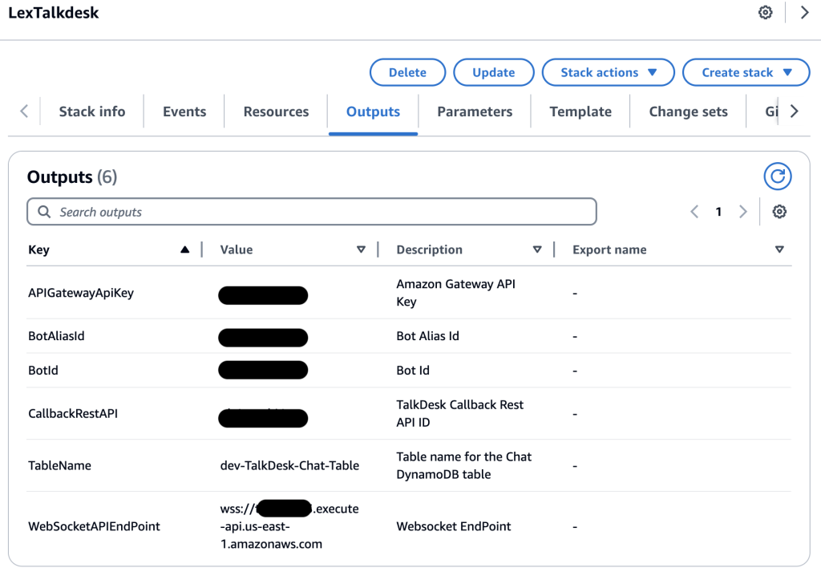Screen dimensions: 821x572
Task: Click the Outputs (6) heading
Action: [x=72, y=177]
